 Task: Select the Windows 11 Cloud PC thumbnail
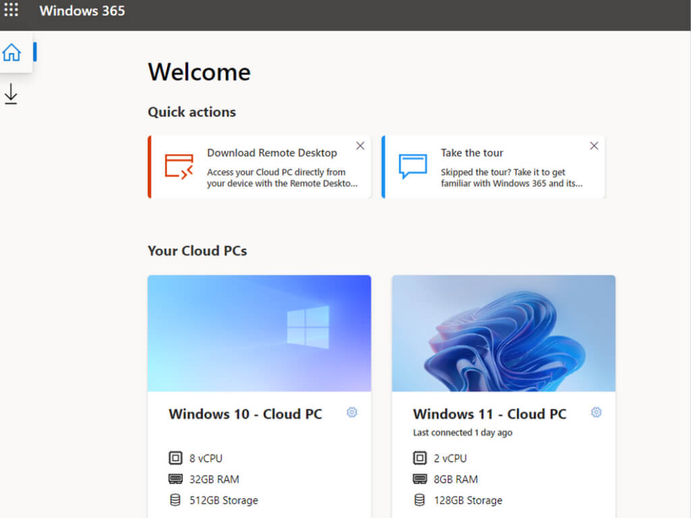click(503, 333)
